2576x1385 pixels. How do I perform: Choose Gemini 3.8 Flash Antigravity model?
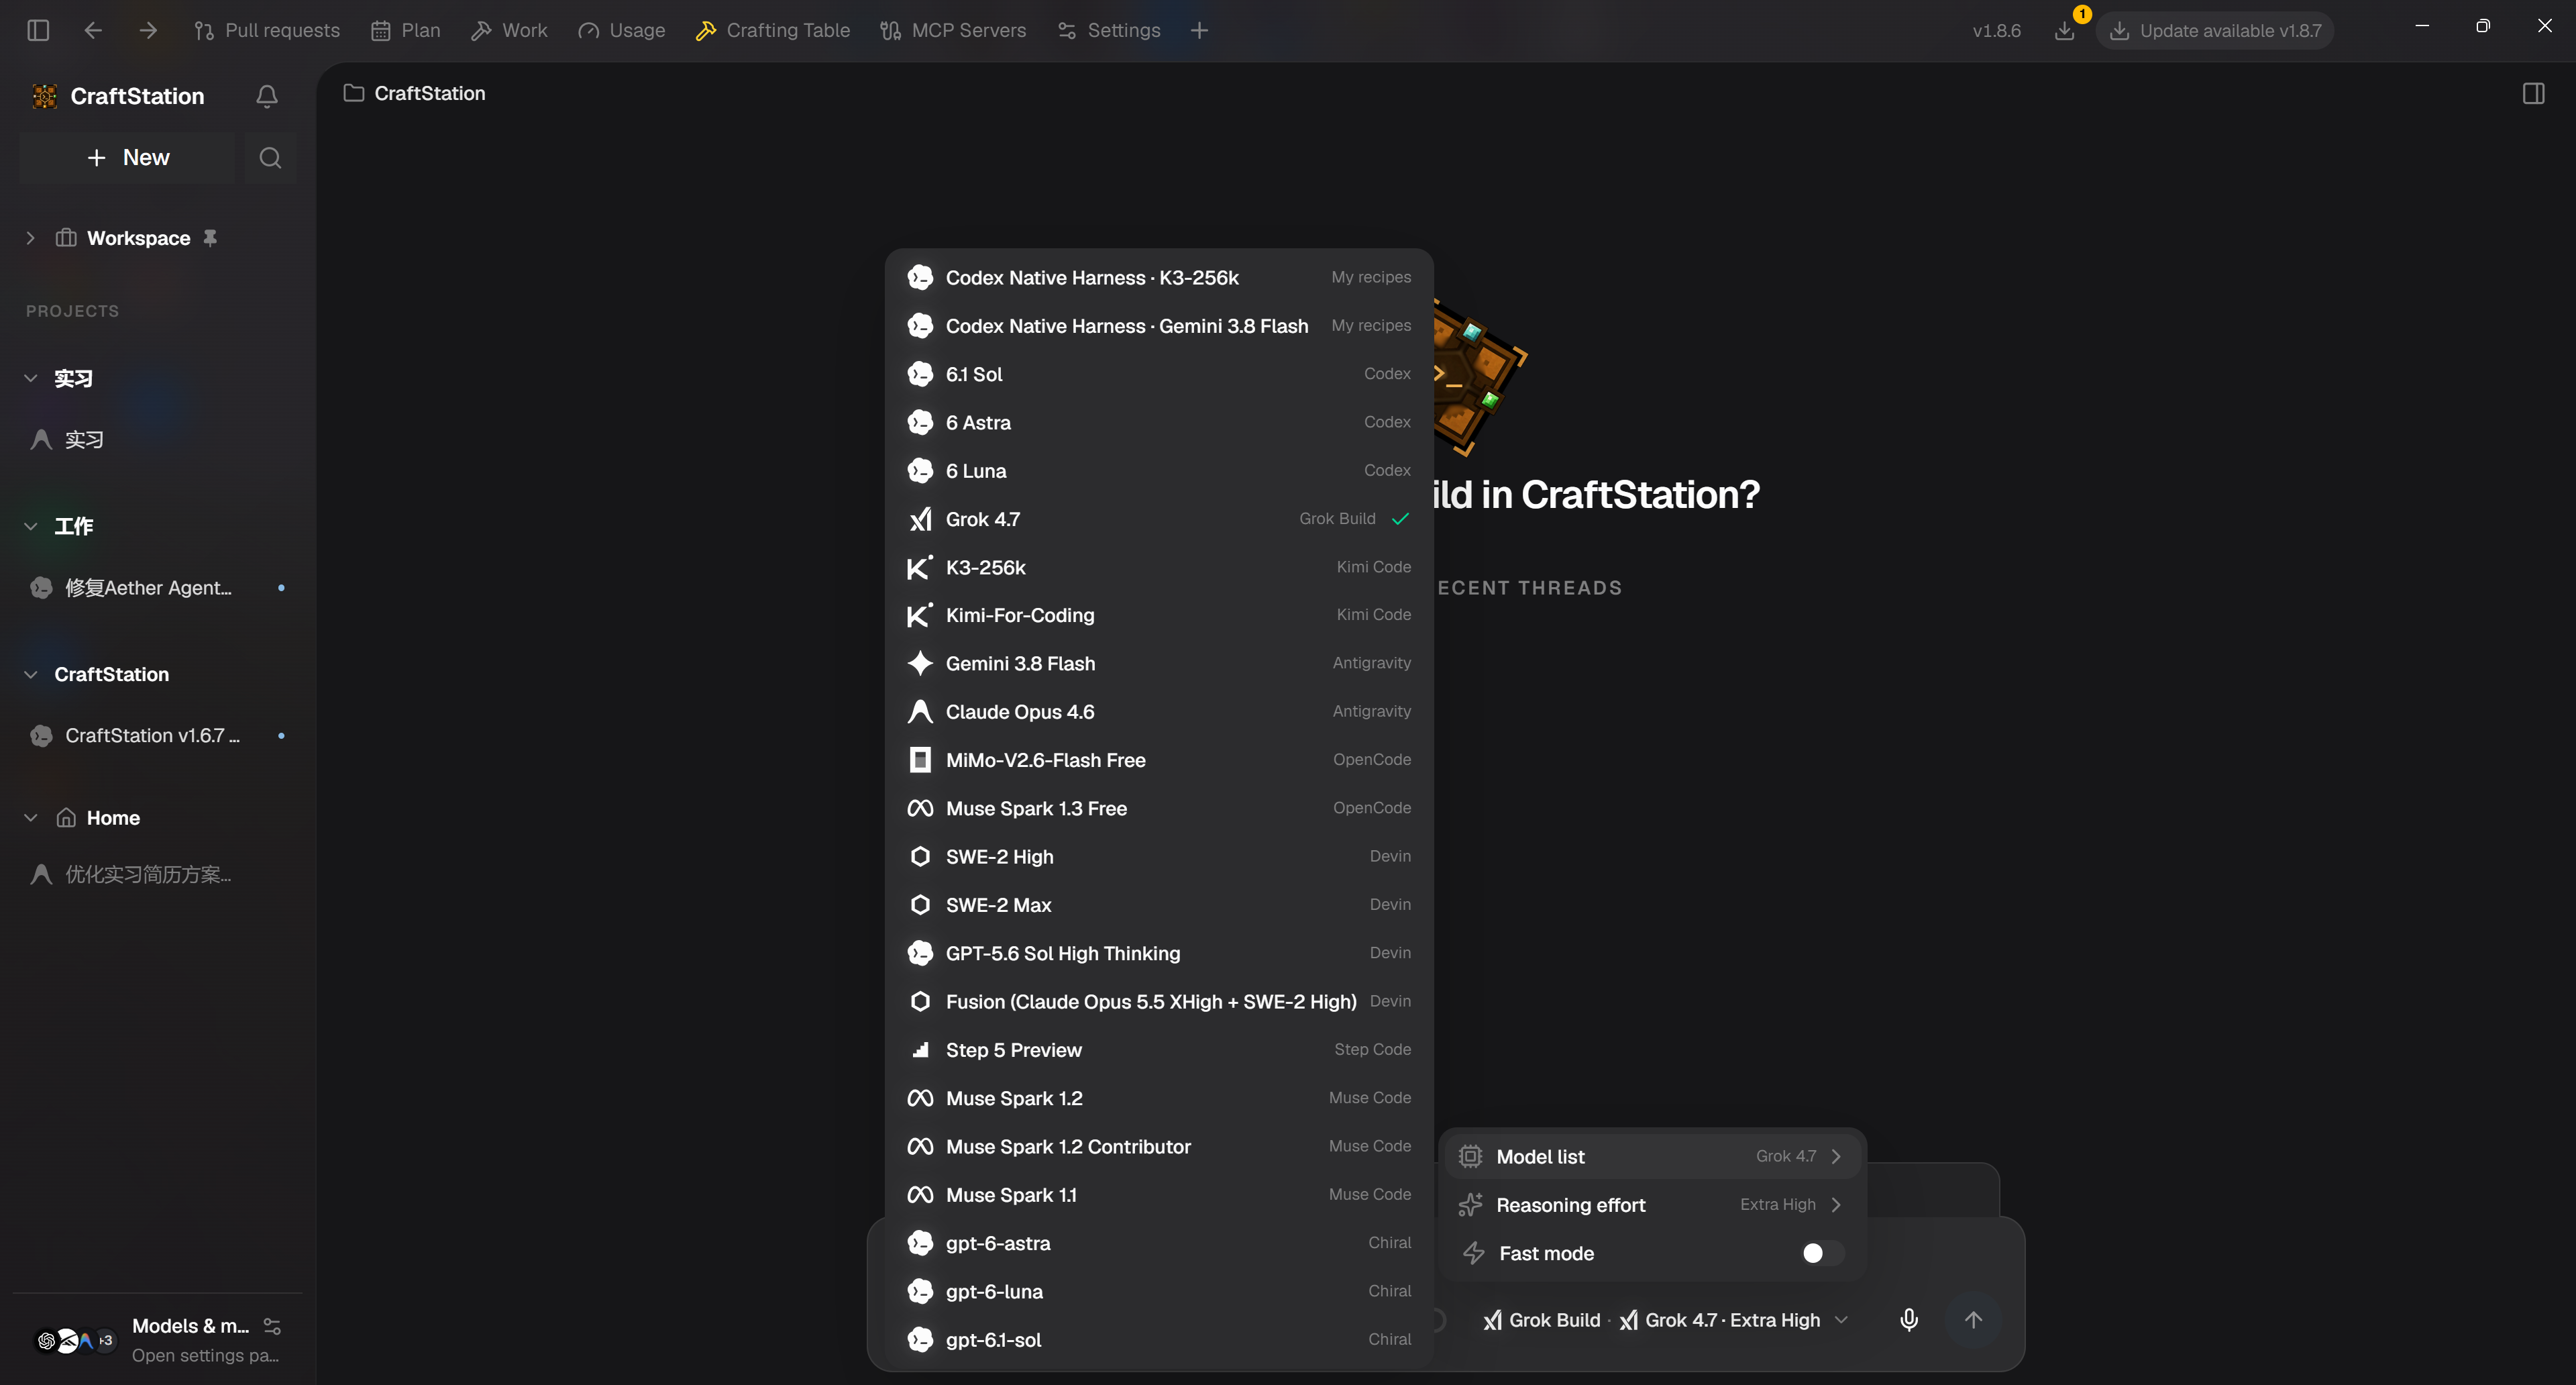pos(1159,663)
